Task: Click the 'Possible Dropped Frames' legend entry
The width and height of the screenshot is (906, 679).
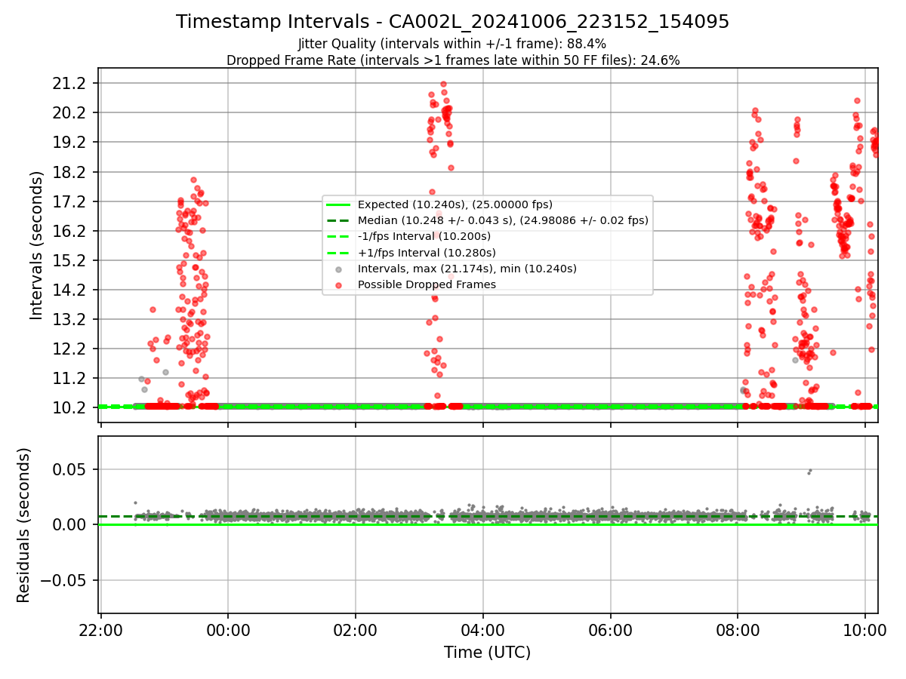Action: coord(427,284)
